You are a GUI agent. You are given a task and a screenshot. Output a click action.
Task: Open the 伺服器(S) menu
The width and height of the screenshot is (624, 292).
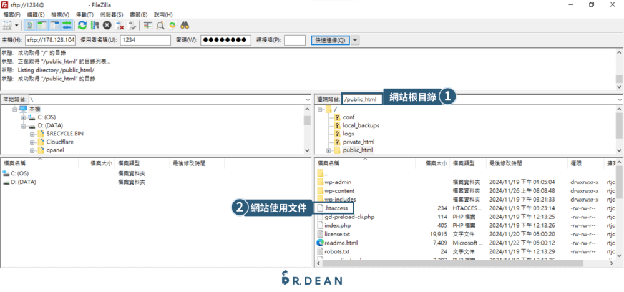coord(112,14)
